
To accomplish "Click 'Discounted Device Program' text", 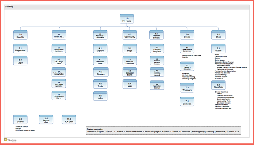I will tap(224, 62).
